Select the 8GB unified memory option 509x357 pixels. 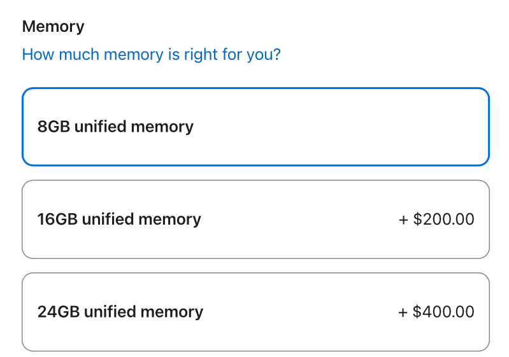coord(255,127)
